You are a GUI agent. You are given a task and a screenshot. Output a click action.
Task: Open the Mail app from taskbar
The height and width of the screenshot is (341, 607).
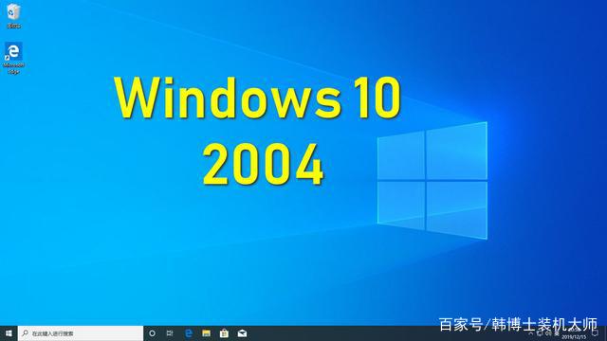tap(243, 333)
